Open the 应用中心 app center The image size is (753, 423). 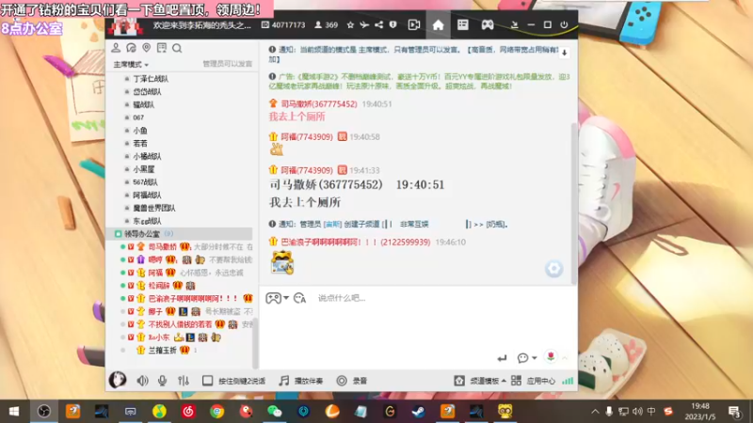coord(533,381)
